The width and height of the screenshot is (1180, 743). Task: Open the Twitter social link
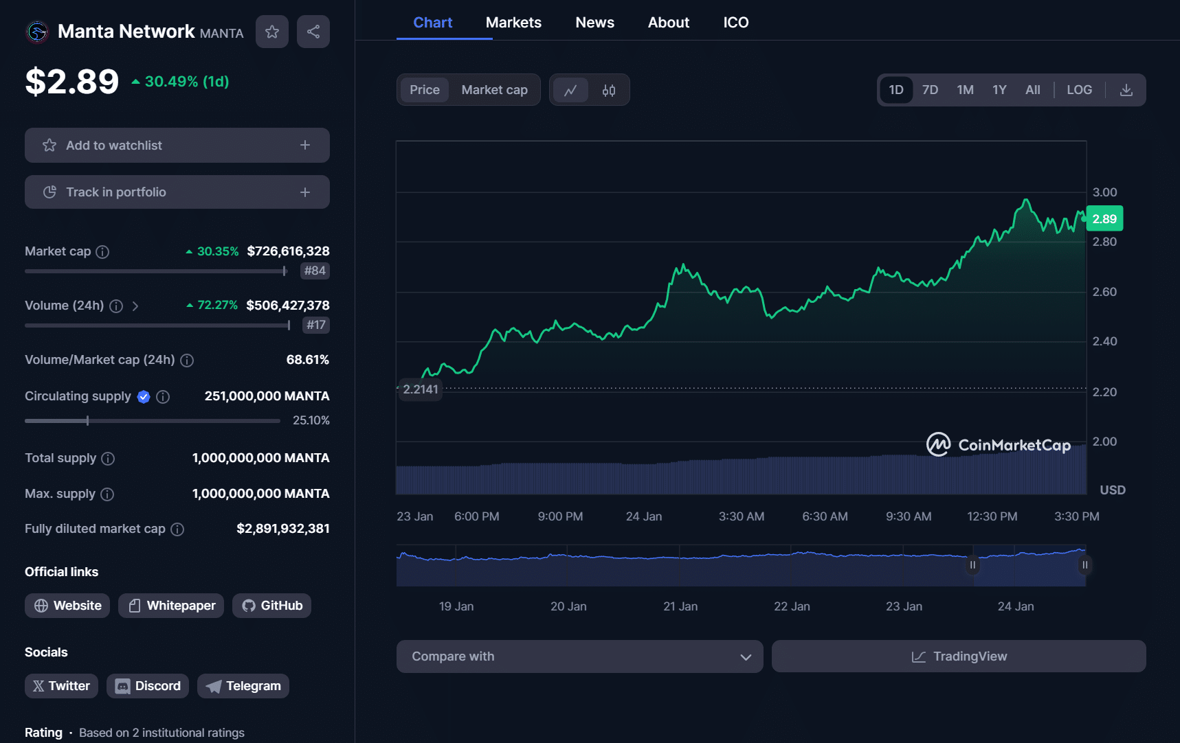tap(62, 686)
